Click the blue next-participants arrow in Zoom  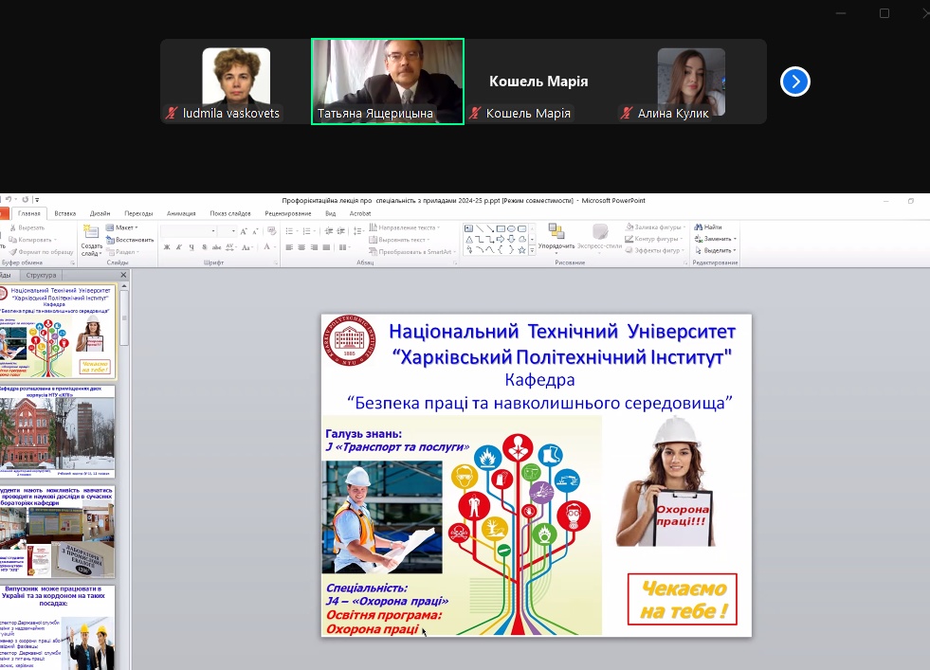(x=795, y=81)
